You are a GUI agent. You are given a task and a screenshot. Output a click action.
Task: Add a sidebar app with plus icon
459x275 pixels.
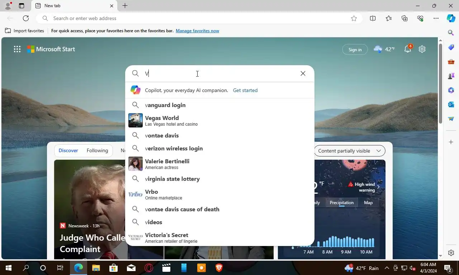coord(451,142)
